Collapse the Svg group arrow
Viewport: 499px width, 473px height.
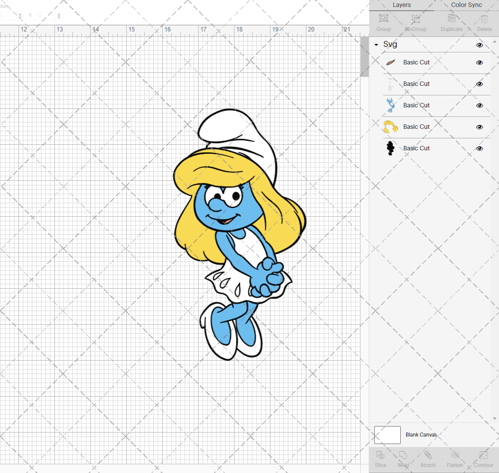click(376, 45)
